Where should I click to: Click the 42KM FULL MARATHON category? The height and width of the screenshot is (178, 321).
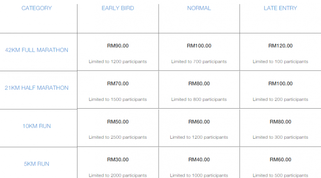36,50
